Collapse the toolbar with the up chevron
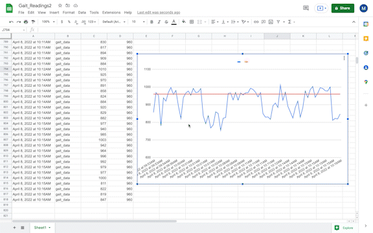The height and width of the screenshot is (233, 373). (354, 22)
